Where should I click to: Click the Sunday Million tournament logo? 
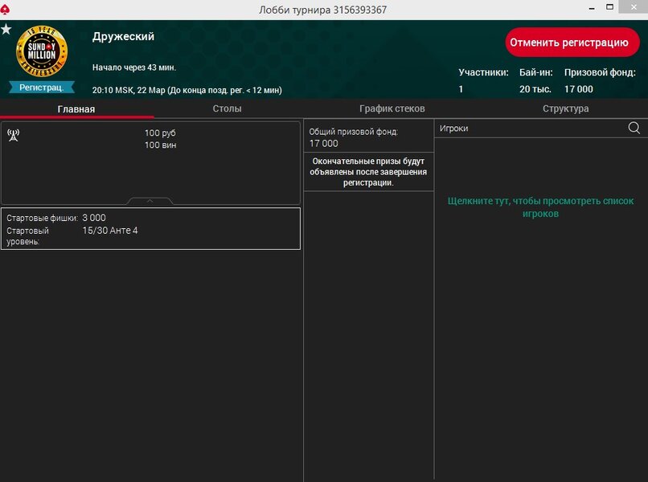(42, 52)
